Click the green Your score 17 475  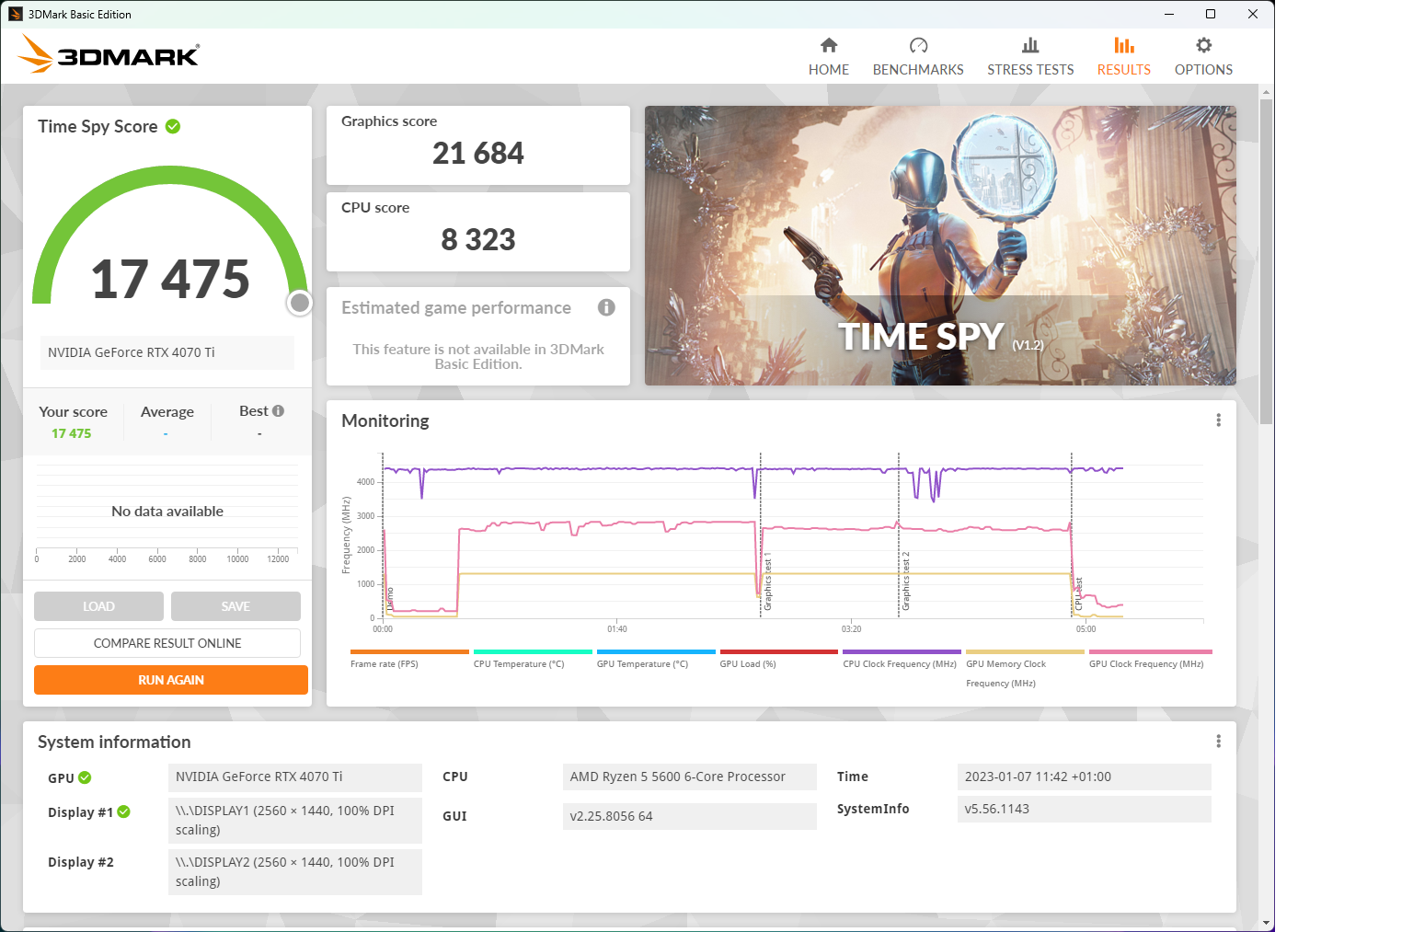[72, 433]
